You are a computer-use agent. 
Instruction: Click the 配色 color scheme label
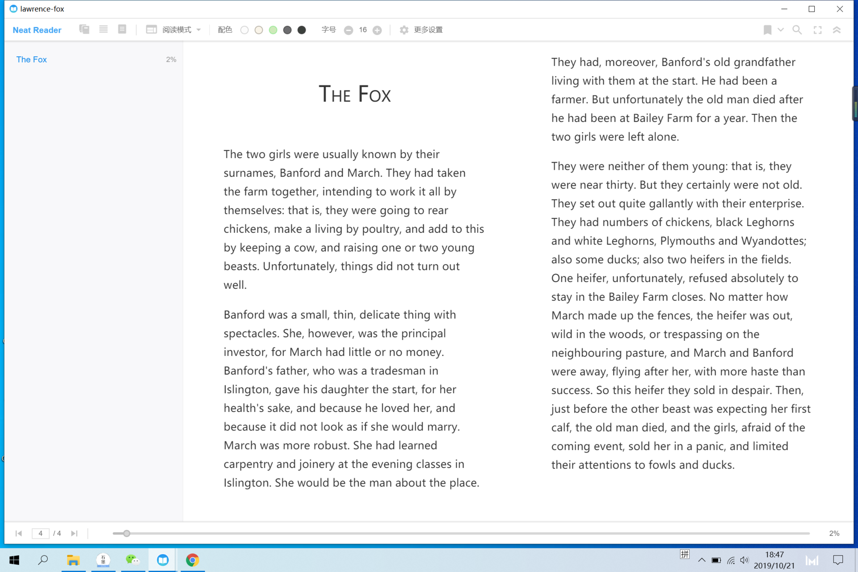pyautogui.click(x=225, y=30)
